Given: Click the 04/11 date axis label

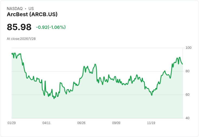Looking at the screenshot, I should pos(46,123).
